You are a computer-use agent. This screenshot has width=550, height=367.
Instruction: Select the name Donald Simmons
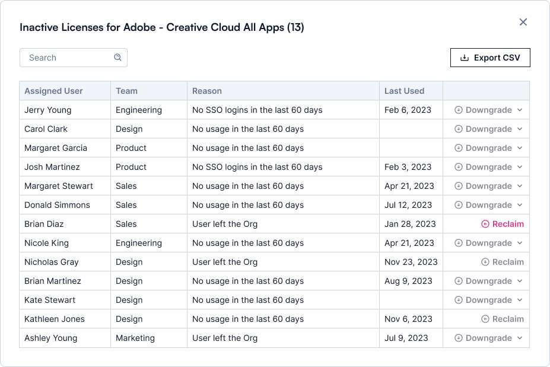click(x=57, y=205)
